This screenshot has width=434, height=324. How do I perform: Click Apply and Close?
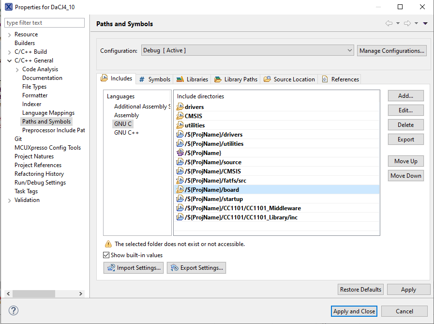click(x=354, y=311)
